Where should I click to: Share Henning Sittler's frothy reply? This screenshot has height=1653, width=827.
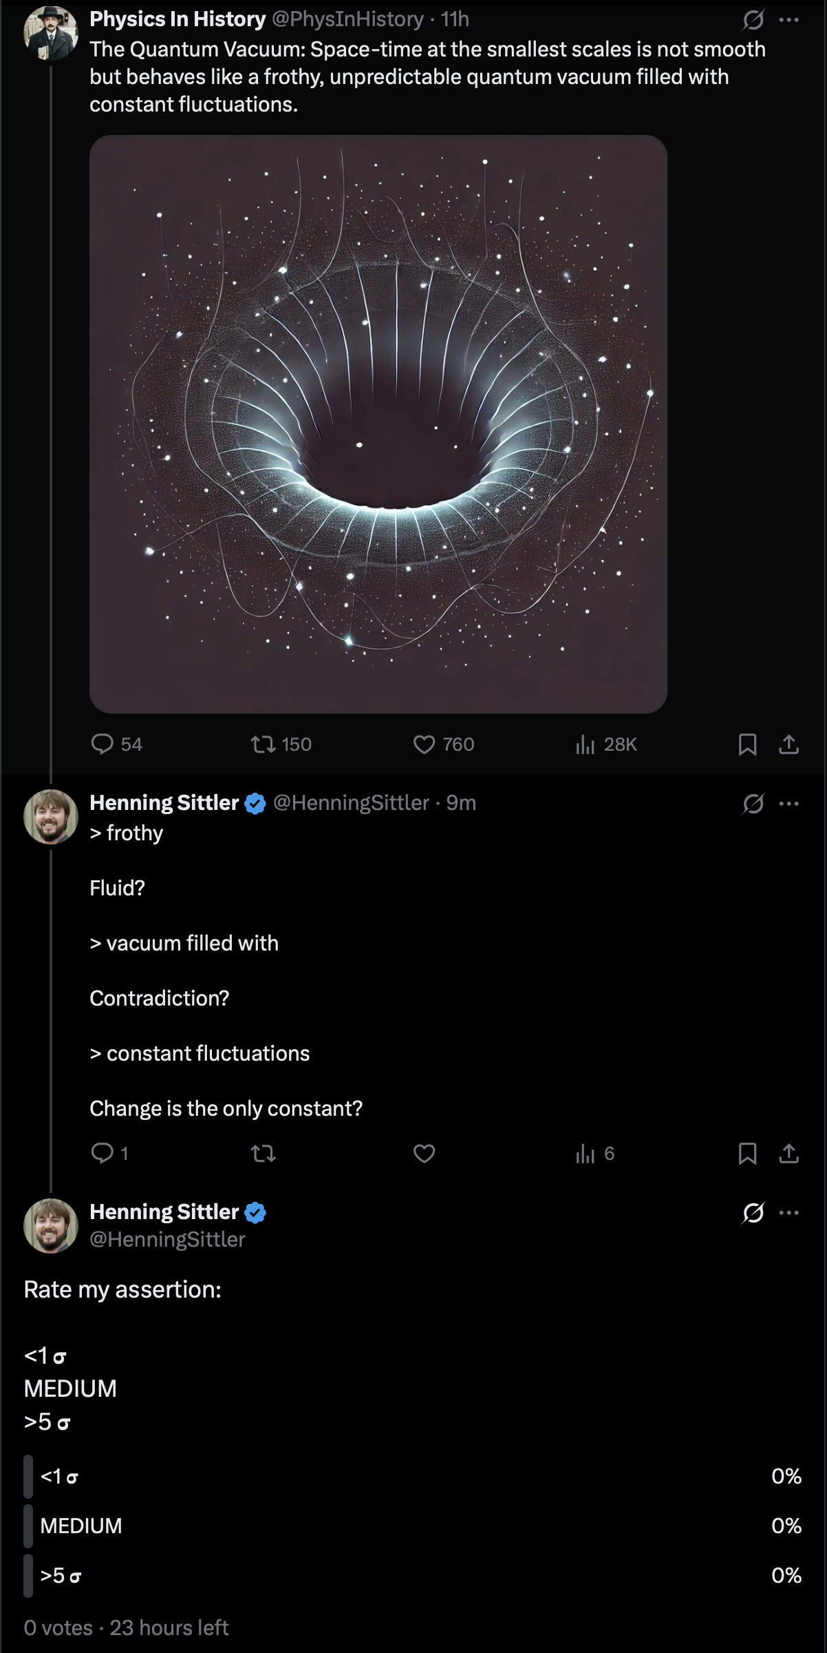pyautogui.click(x=788, y=1153)
